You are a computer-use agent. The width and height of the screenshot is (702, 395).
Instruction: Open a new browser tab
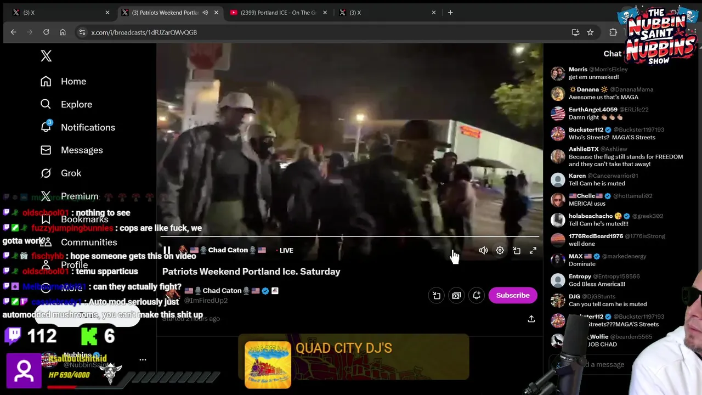(x=450, y=12)
